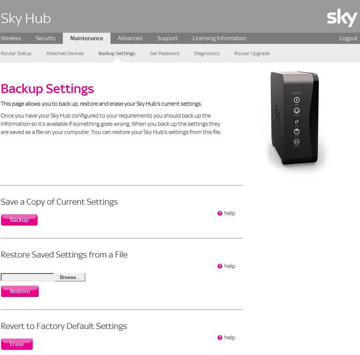
Task: Go to Licensing Information tab
Action: 219,38
